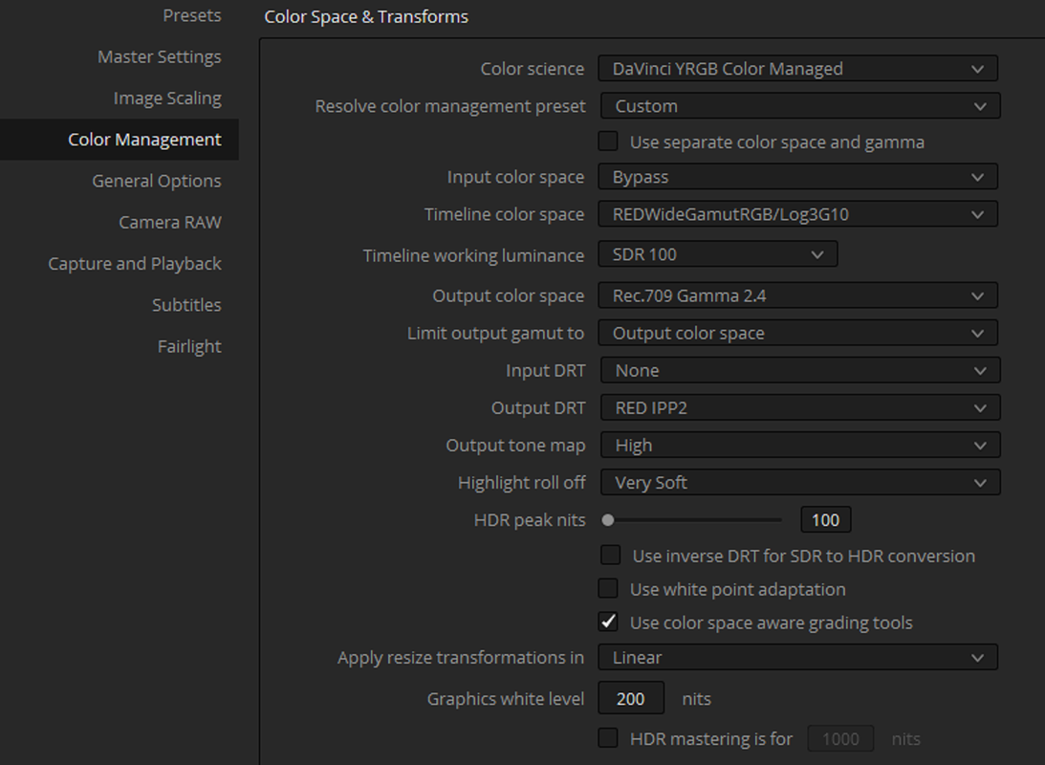1045x765 pixels.
Task: Open the Output tone map dropdown
Action: 800,445
